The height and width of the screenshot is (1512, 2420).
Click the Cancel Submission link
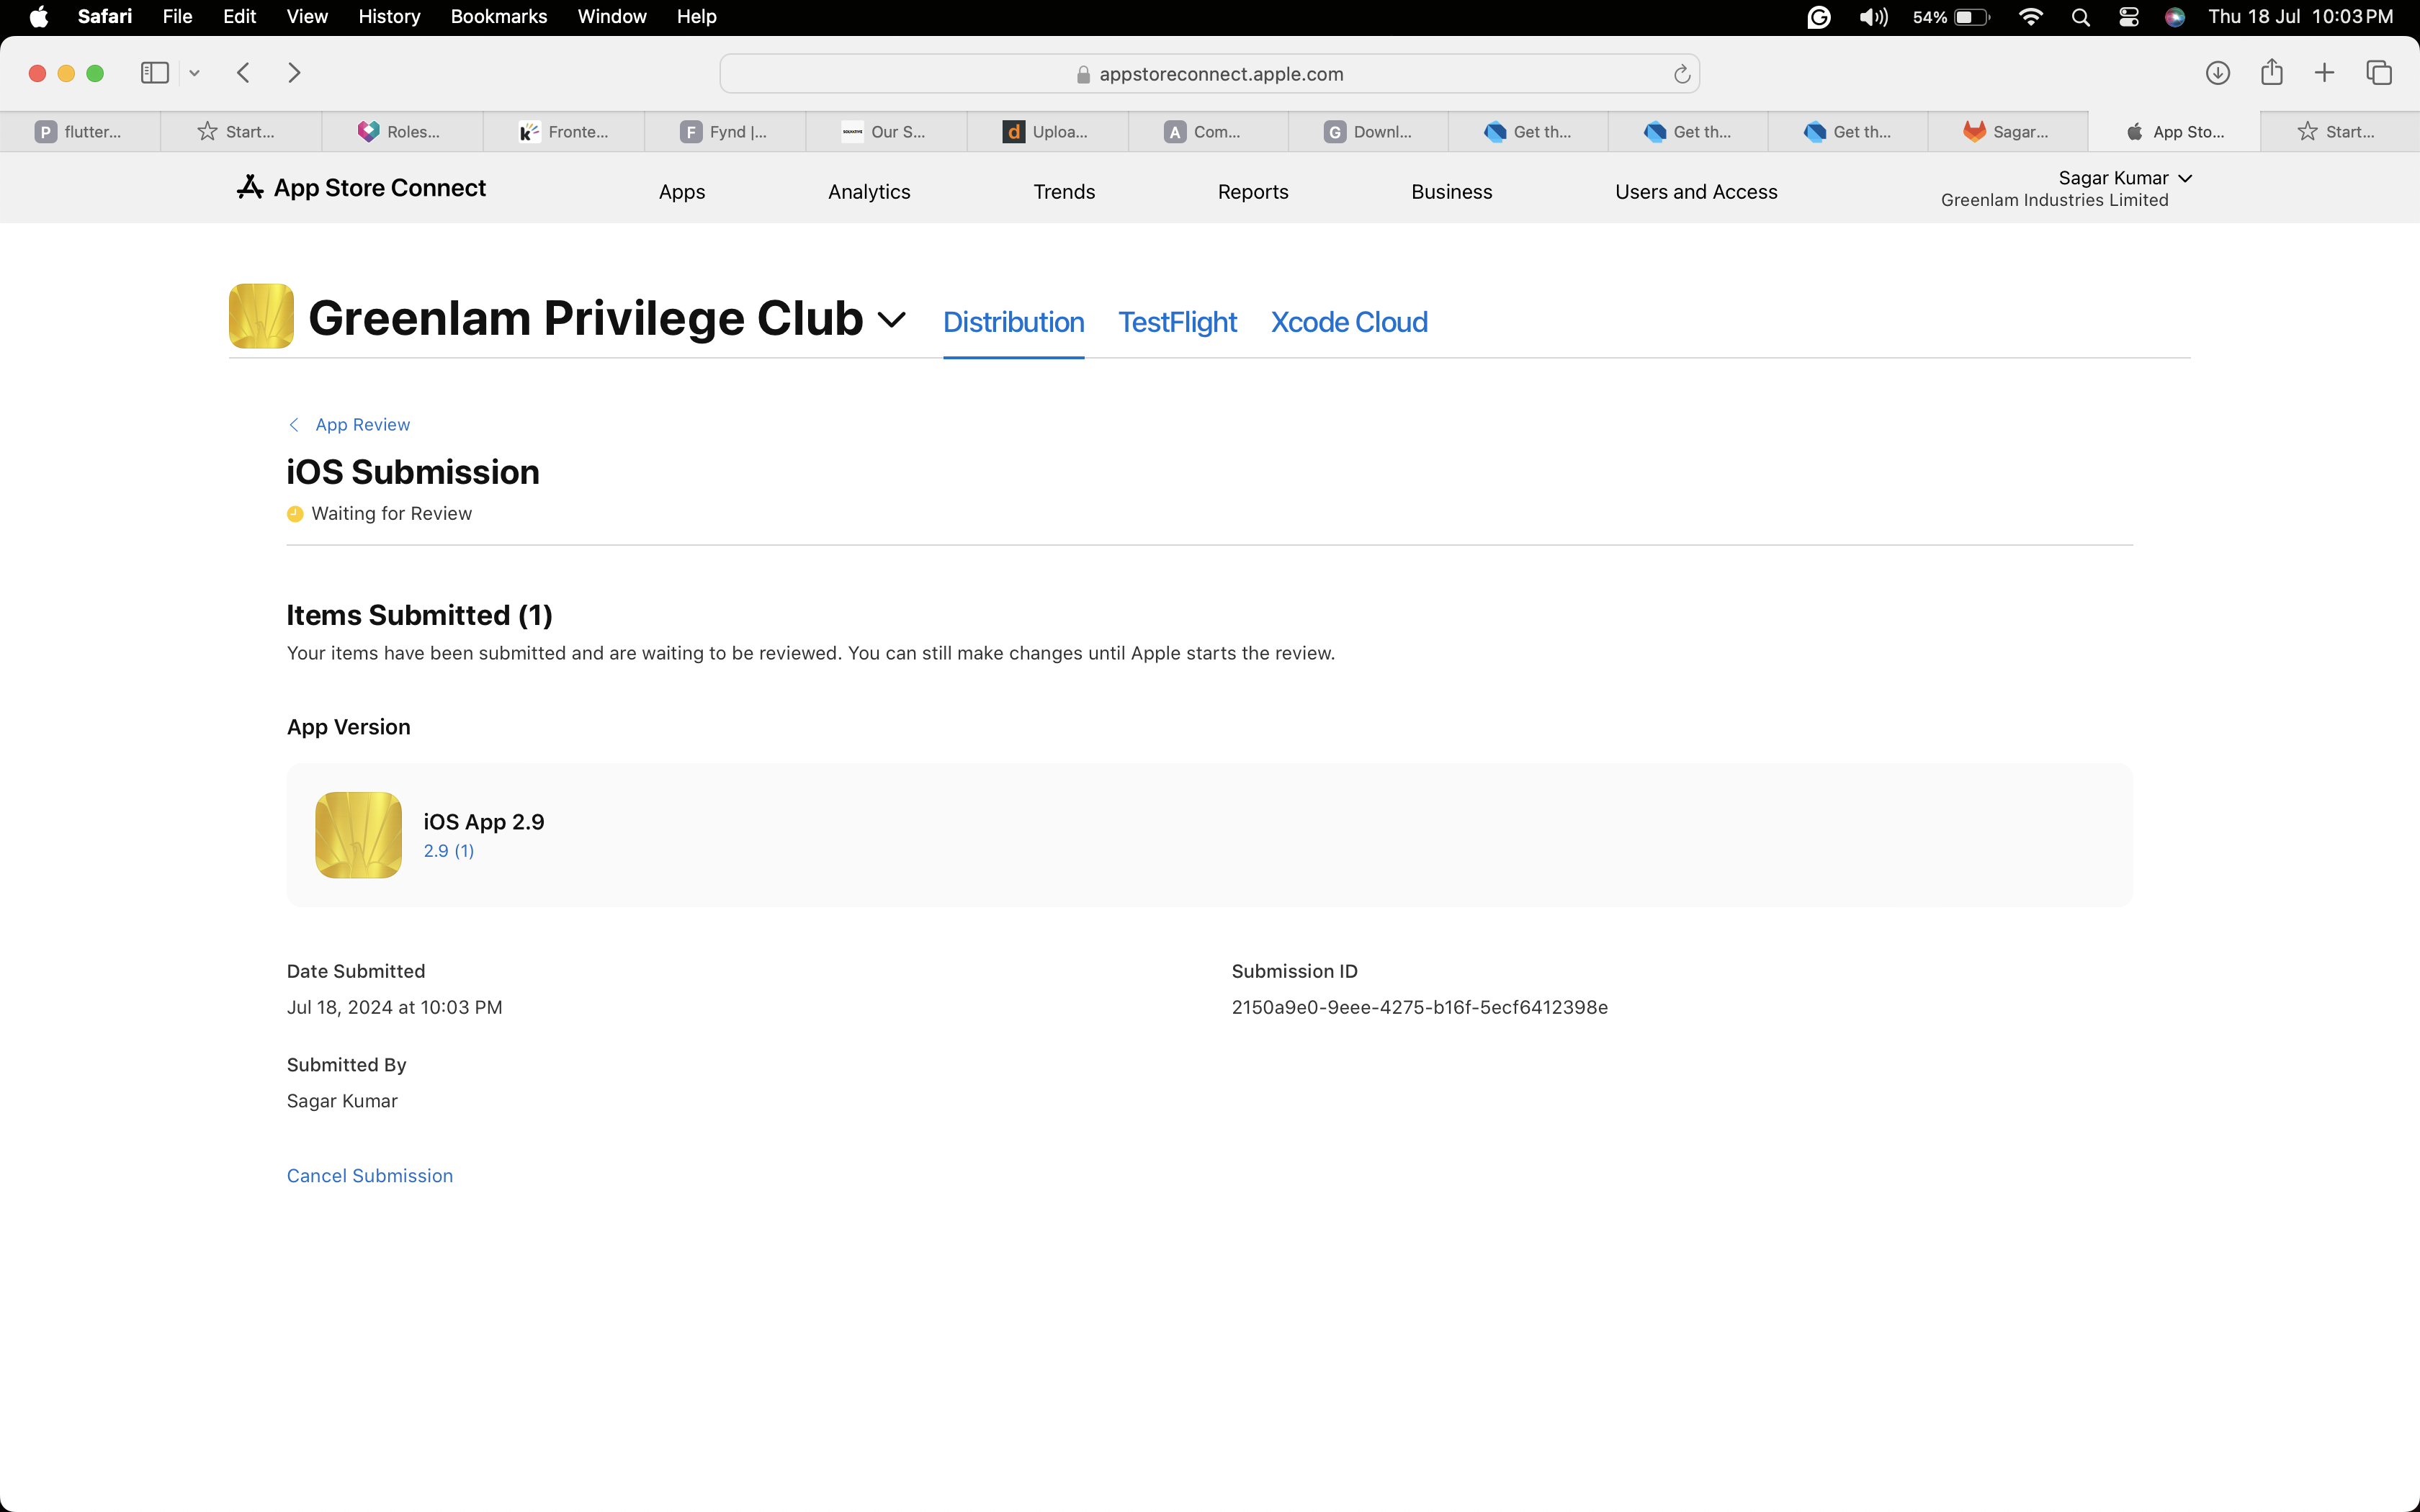point(370,1176)
